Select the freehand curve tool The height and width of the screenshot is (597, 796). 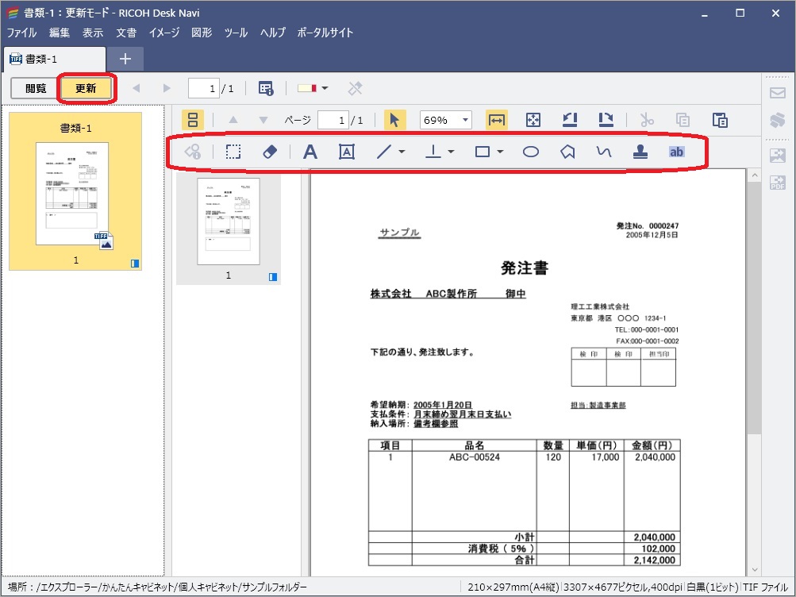point(604,152)
